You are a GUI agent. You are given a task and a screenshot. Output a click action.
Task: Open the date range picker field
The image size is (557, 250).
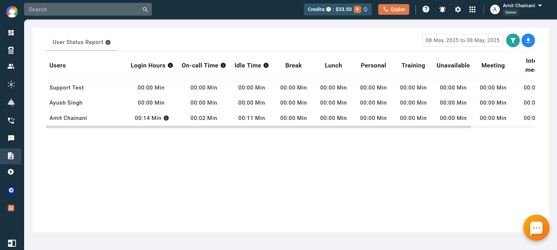462,40
